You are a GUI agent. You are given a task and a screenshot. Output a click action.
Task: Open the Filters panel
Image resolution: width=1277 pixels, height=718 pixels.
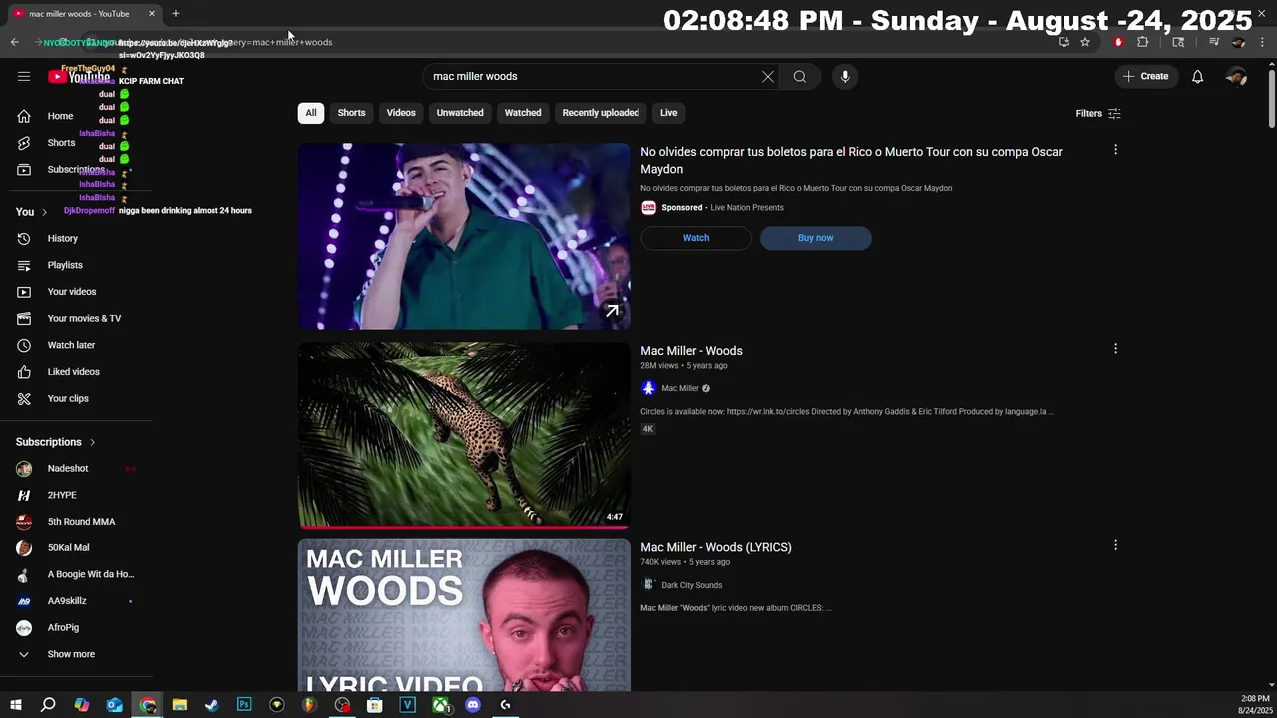pos(1098,113)
